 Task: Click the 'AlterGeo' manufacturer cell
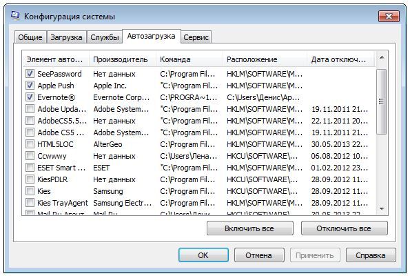pyautogui.click(x=107, y=144)
